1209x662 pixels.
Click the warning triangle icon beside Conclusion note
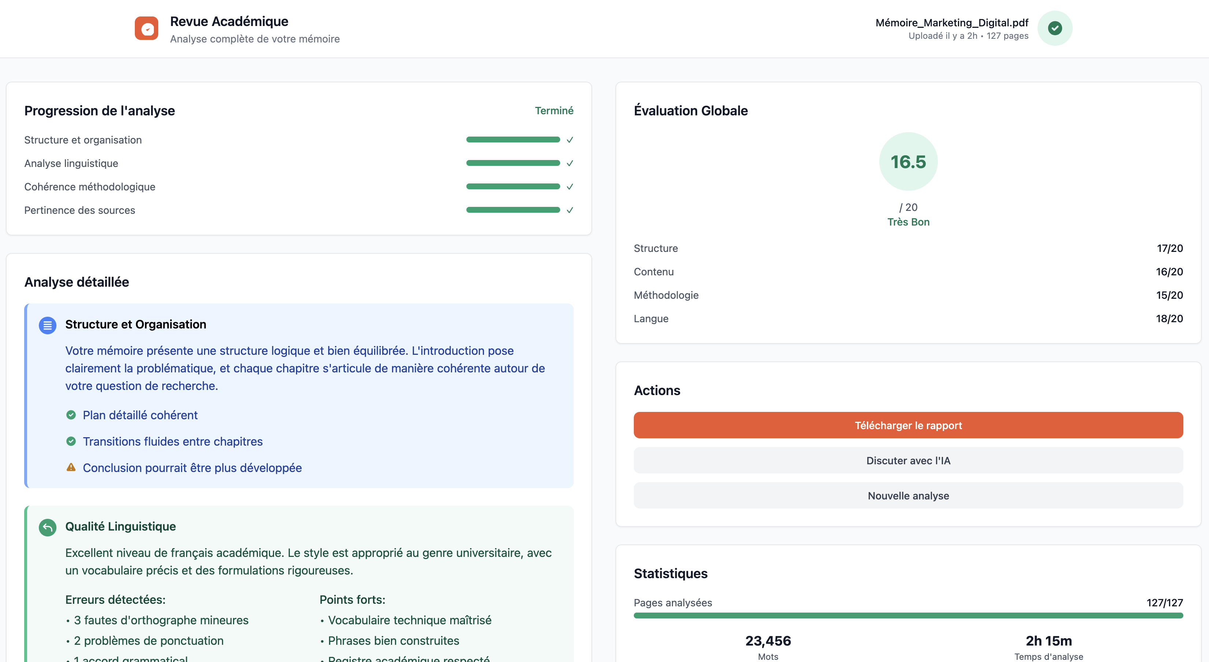point(71,467)
